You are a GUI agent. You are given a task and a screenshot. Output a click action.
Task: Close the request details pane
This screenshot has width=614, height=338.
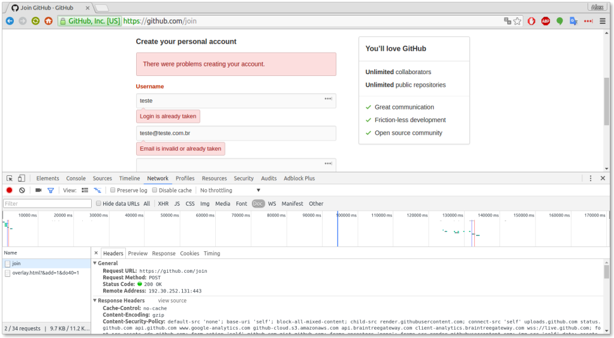(x=96, y=253)
